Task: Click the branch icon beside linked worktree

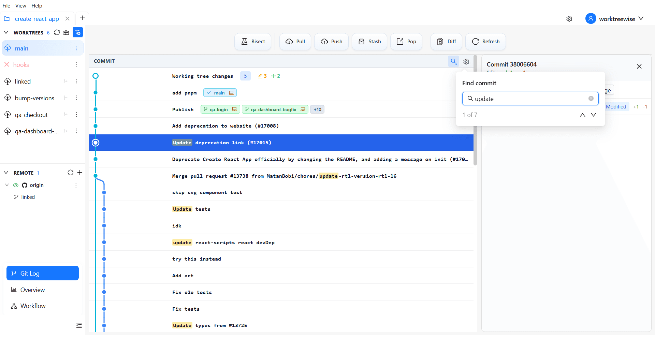Action: tap(65, 81)
